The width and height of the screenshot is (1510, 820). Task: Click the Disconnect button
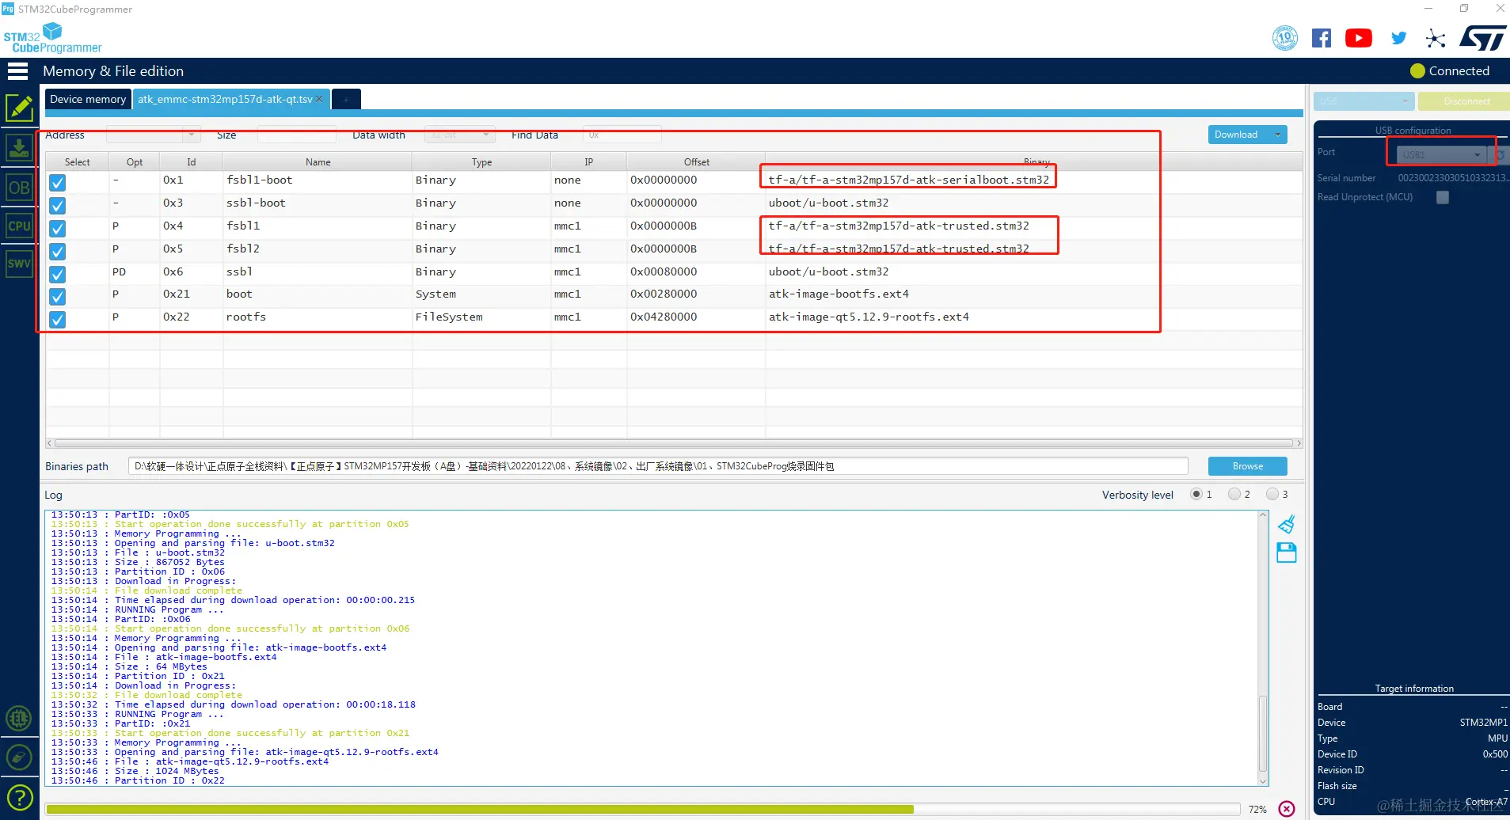pos(1464,101)
